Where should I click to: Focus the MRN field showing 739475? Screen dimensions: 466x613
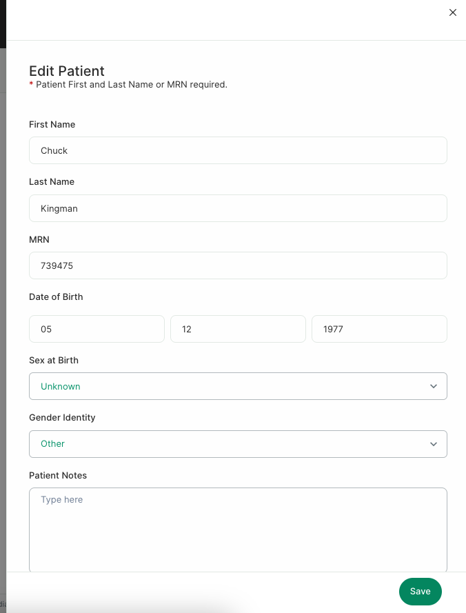tap(238, 265)
